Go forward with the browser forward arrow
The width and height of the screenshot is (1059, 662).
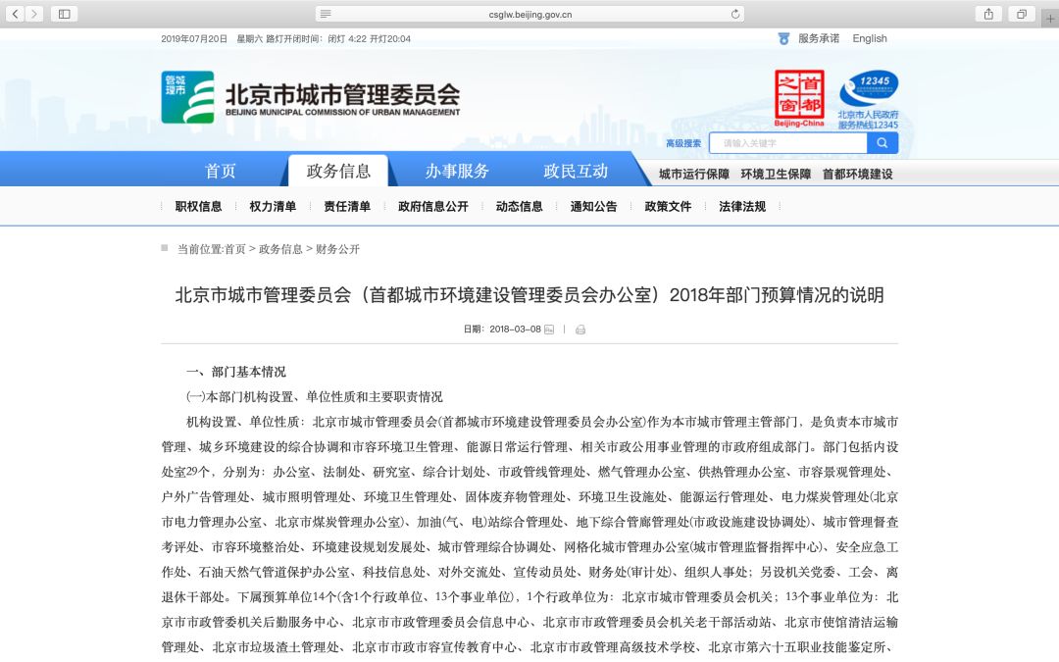(x=34, y=14)
